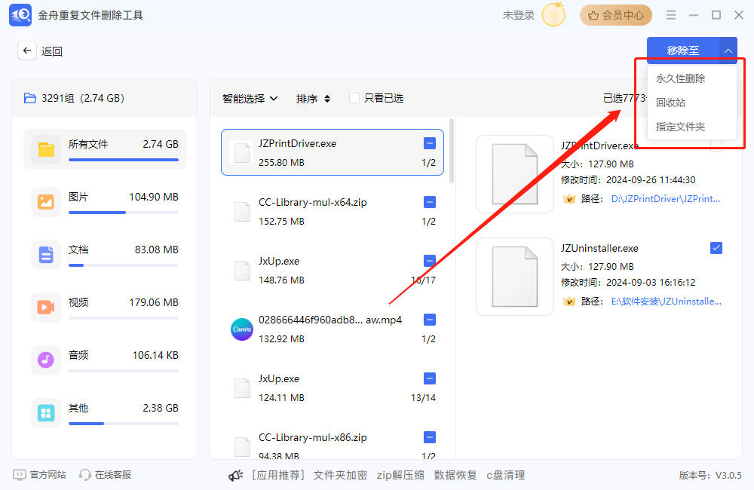Click the JZUninstaller.exe preview thumbnail
Image resolution: width=754 pixels, height=490 pixels.
515,277
